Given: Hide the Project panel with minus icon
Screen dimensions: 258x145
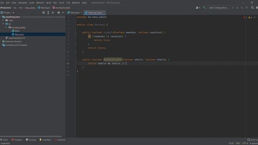Looking at the screenshot, I should click(x=63, y=12).
